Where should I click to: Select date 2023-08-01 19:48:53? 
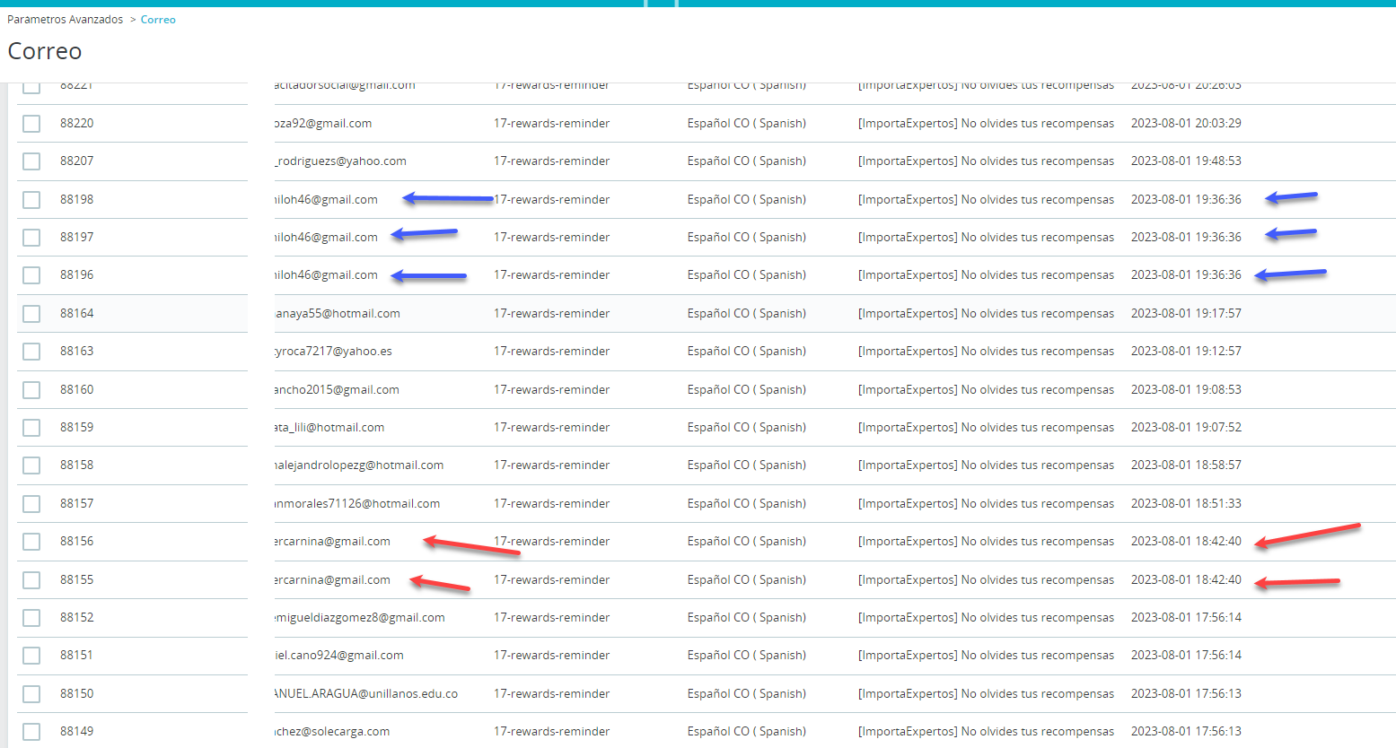pyautogui.click(x=1186, y=161)
